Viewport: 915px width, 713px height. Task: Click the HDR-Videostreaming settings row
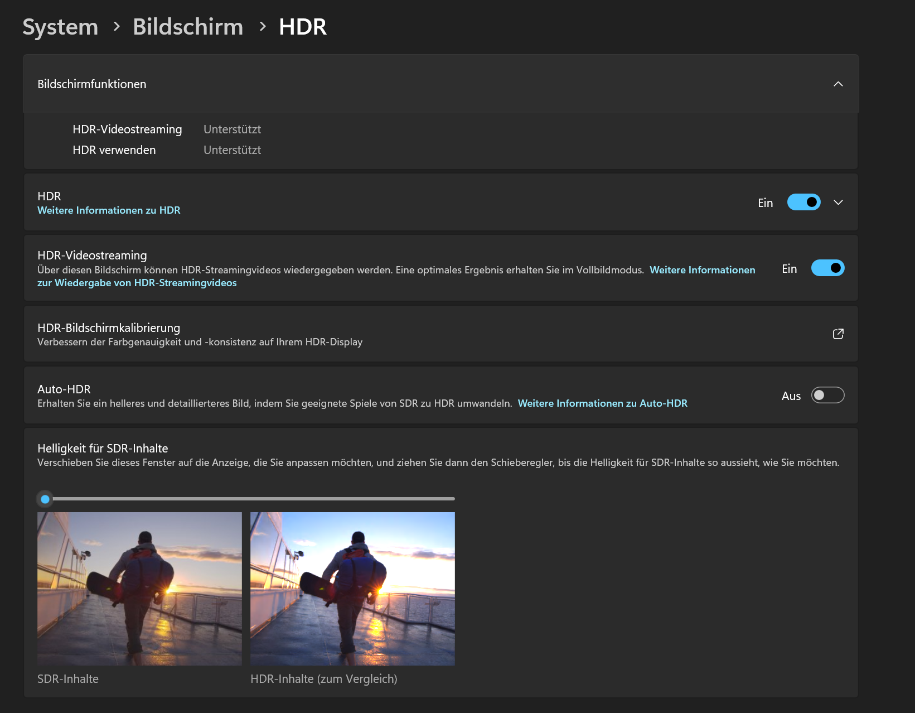tap(390, 268)
